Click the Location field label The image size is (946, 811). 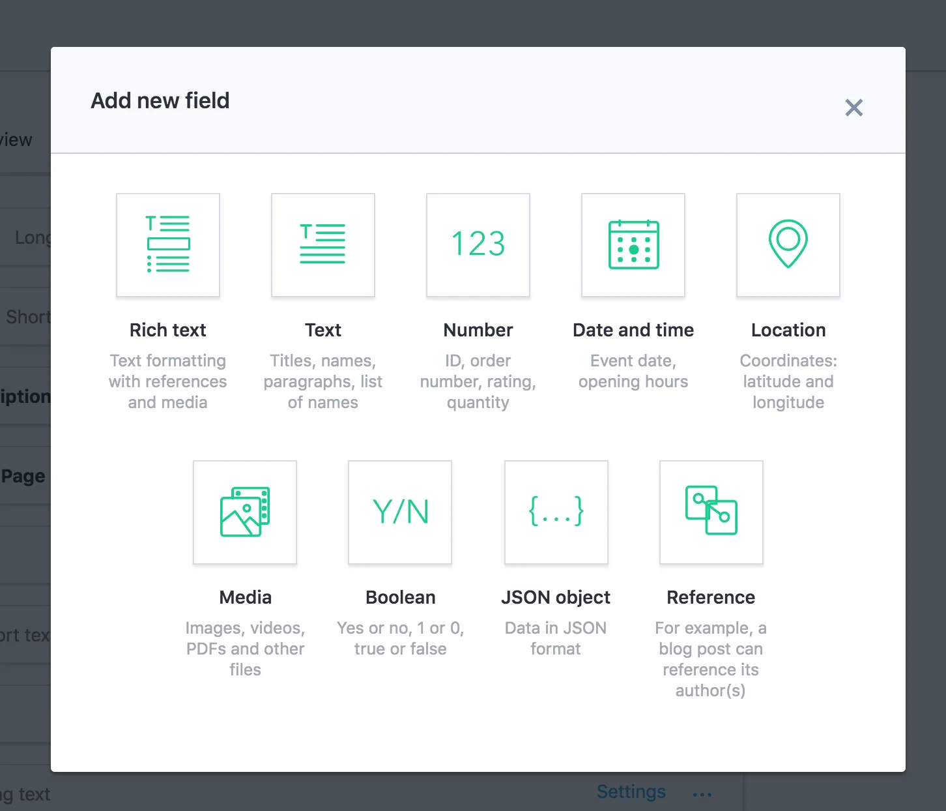click(788, 330)
